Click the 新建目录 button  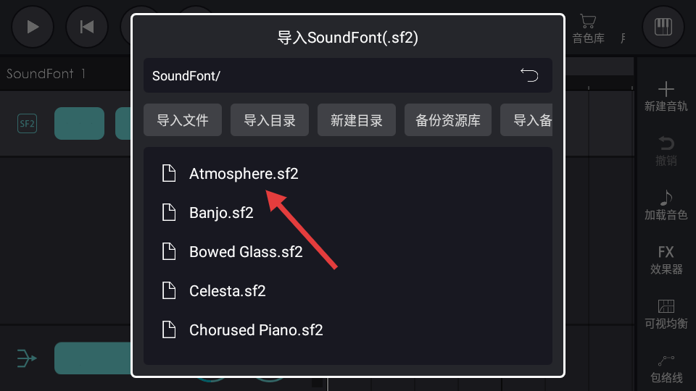point(357,120)
